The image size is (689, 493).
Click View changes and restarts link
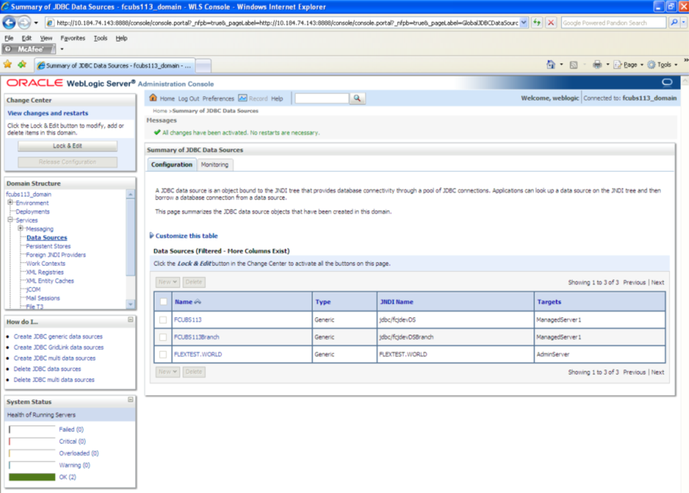[48, 113]
